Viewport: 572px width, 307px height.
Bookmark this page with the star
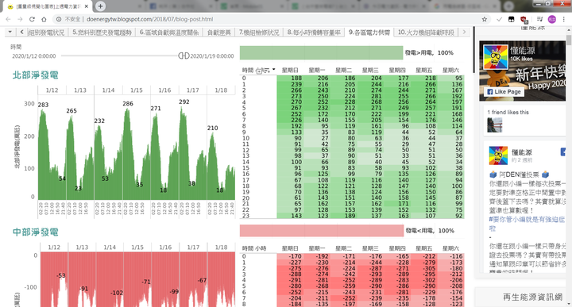click(x=485, y=19)
